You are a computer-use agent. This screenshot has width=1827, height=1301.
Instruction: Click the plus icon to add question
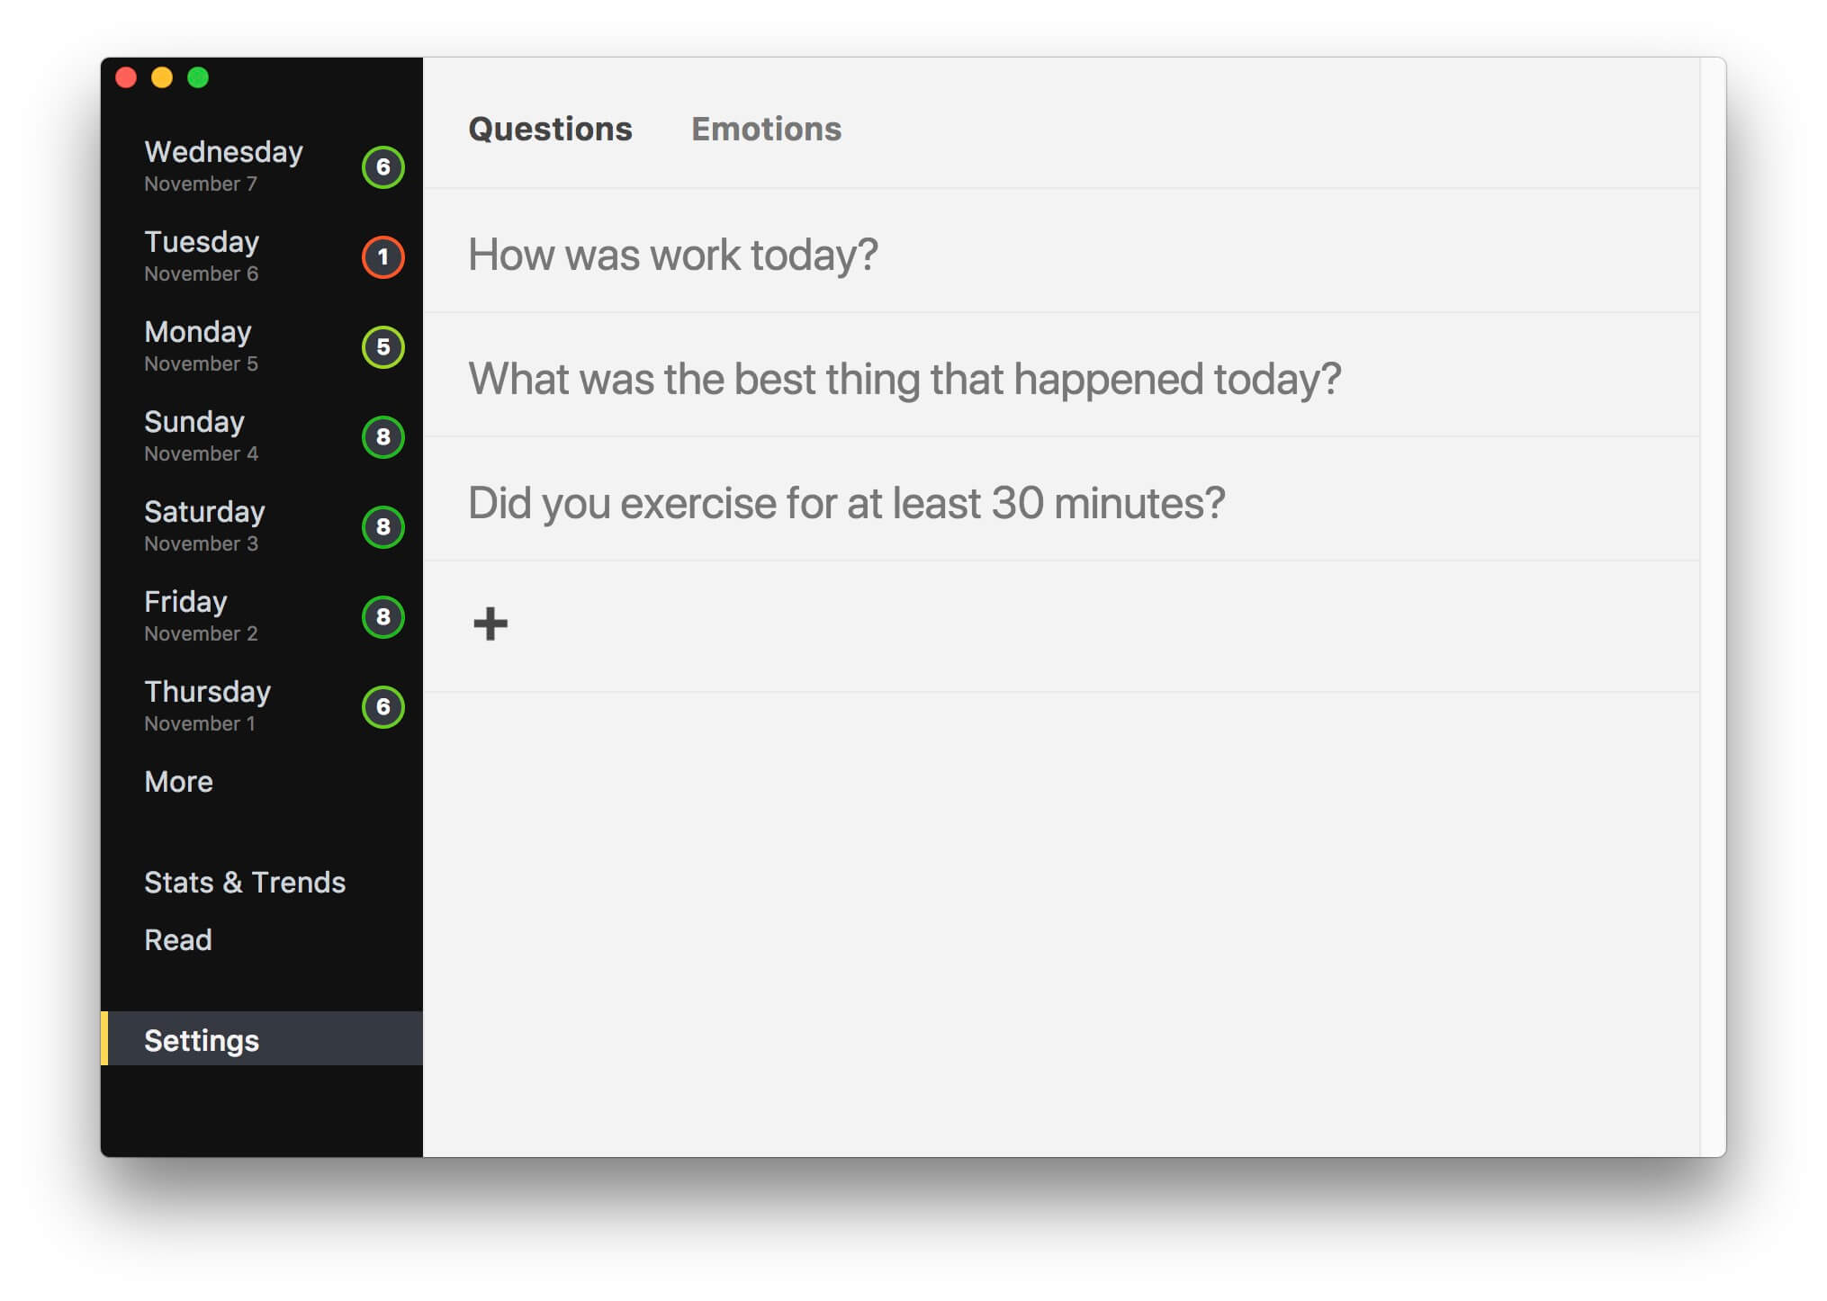(490, 624)
